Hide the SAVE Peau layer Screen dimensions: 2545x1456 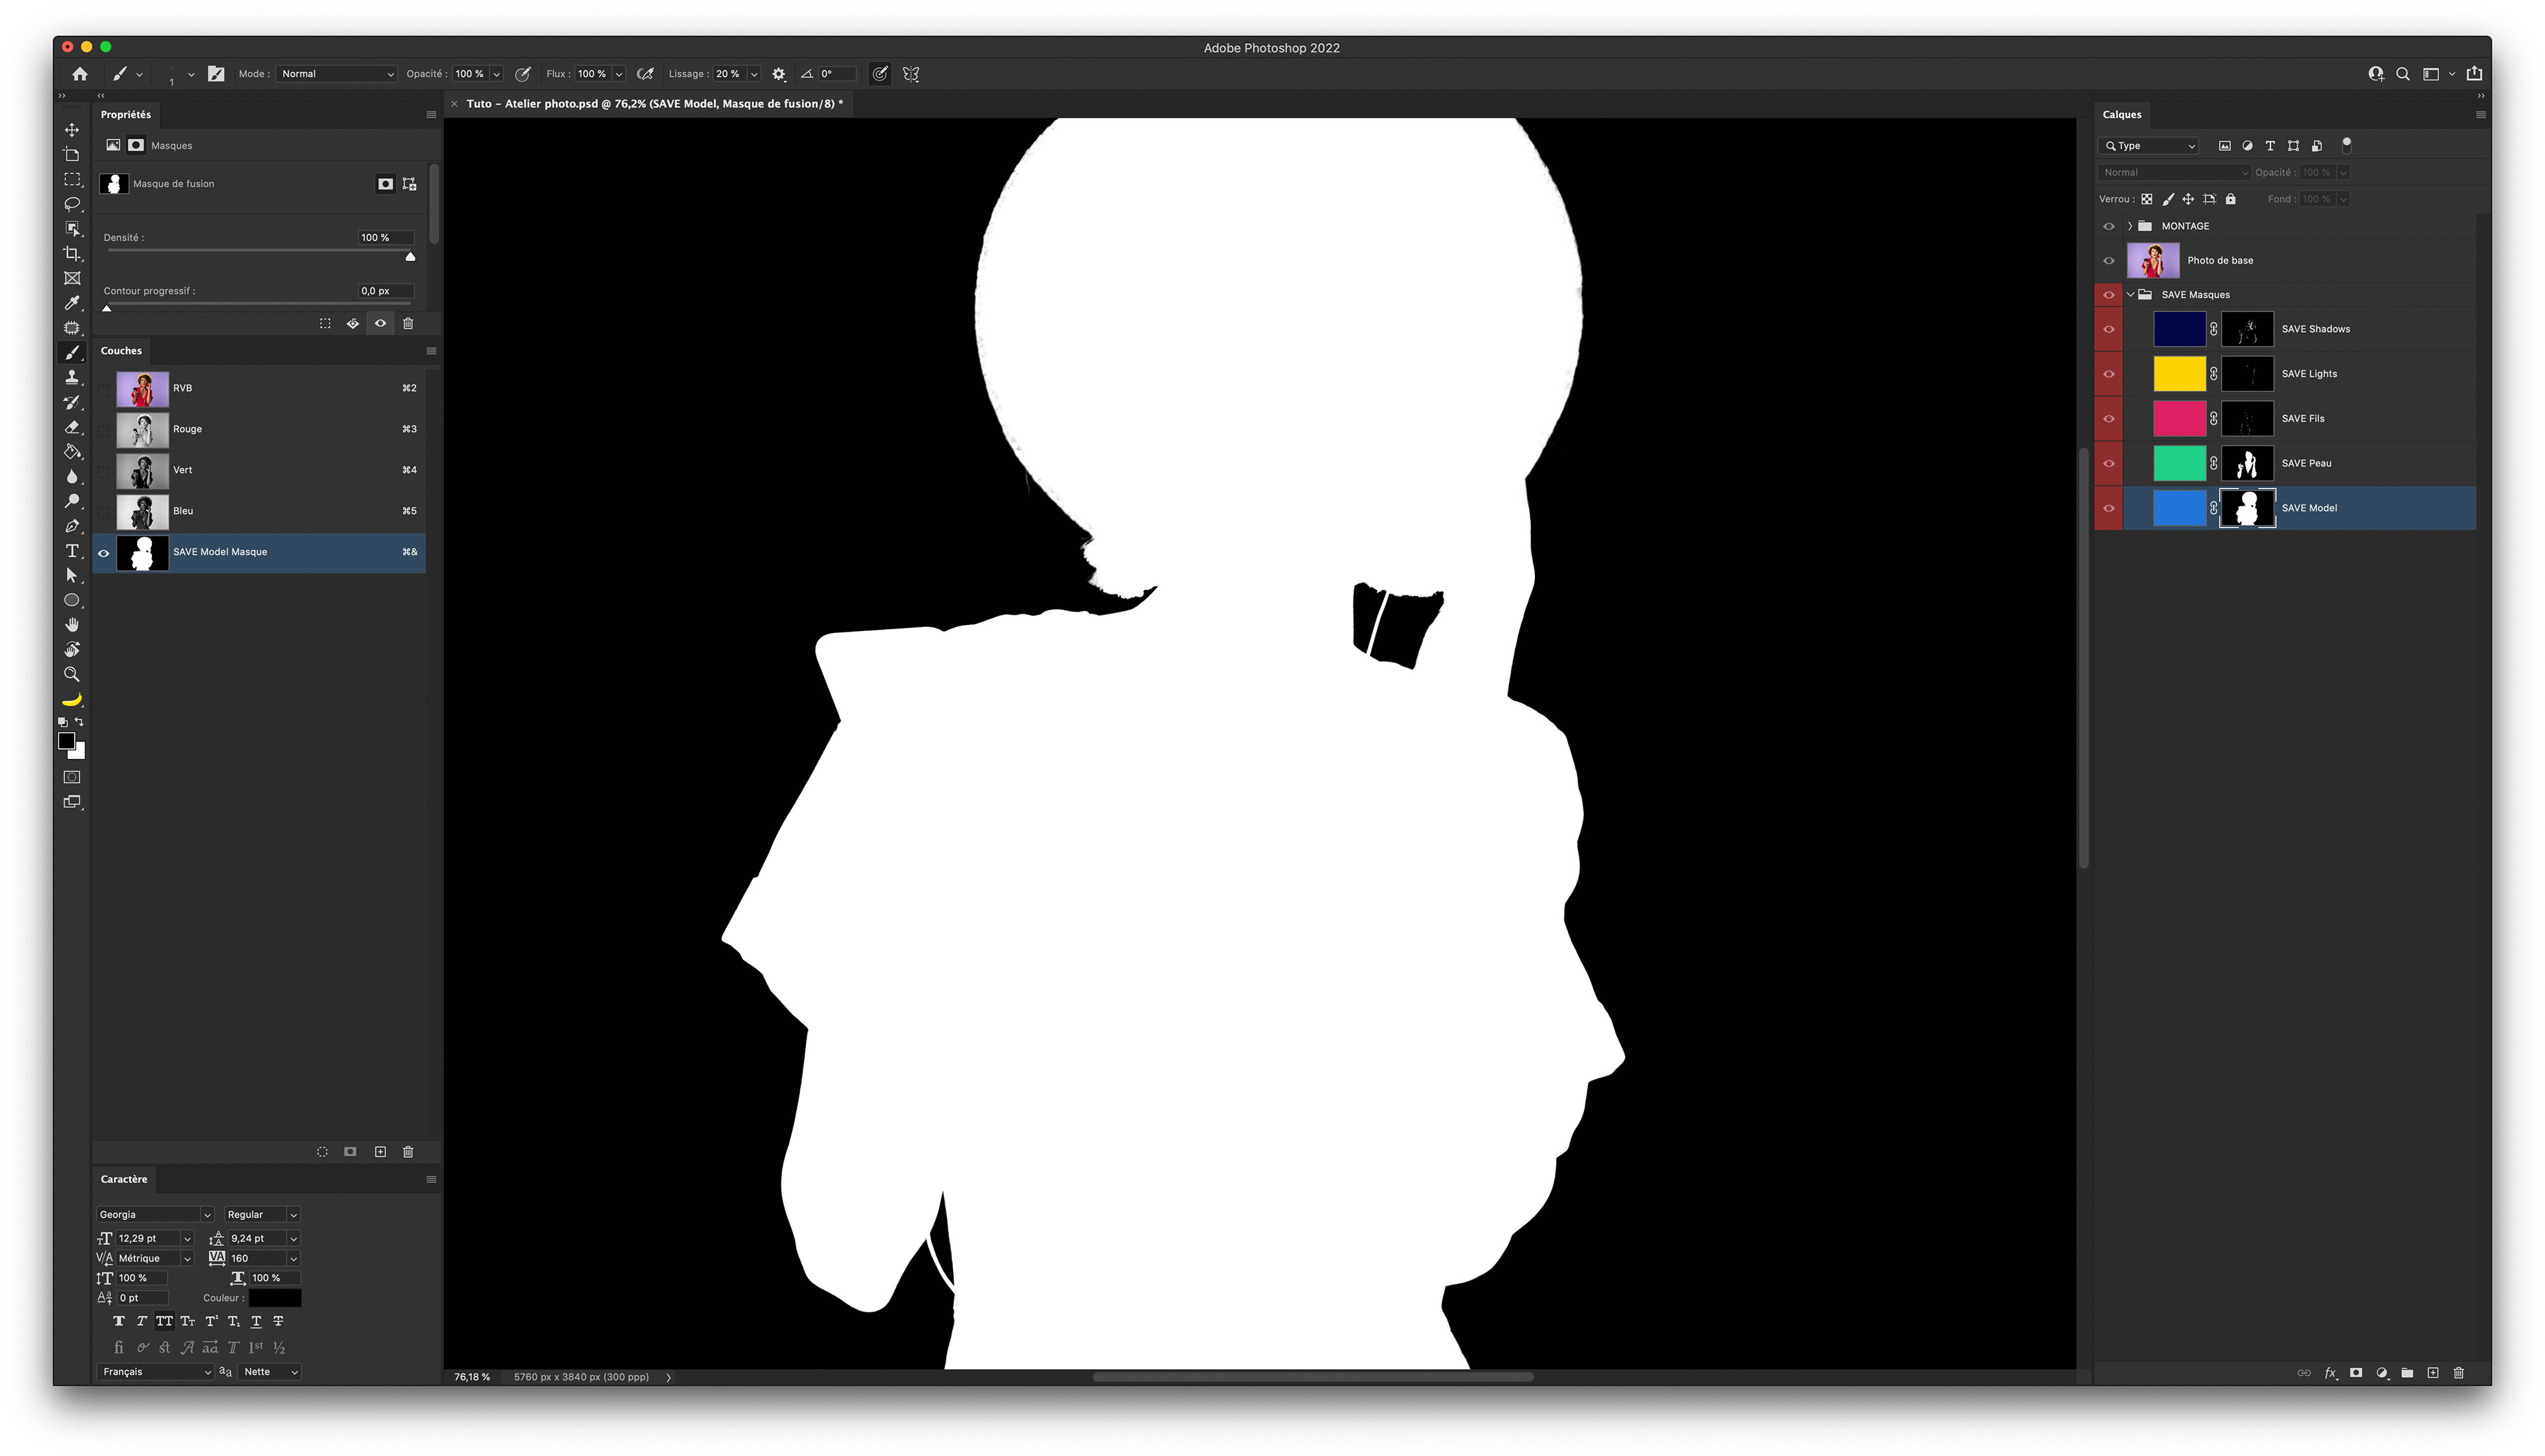(x=2109, y=464)
